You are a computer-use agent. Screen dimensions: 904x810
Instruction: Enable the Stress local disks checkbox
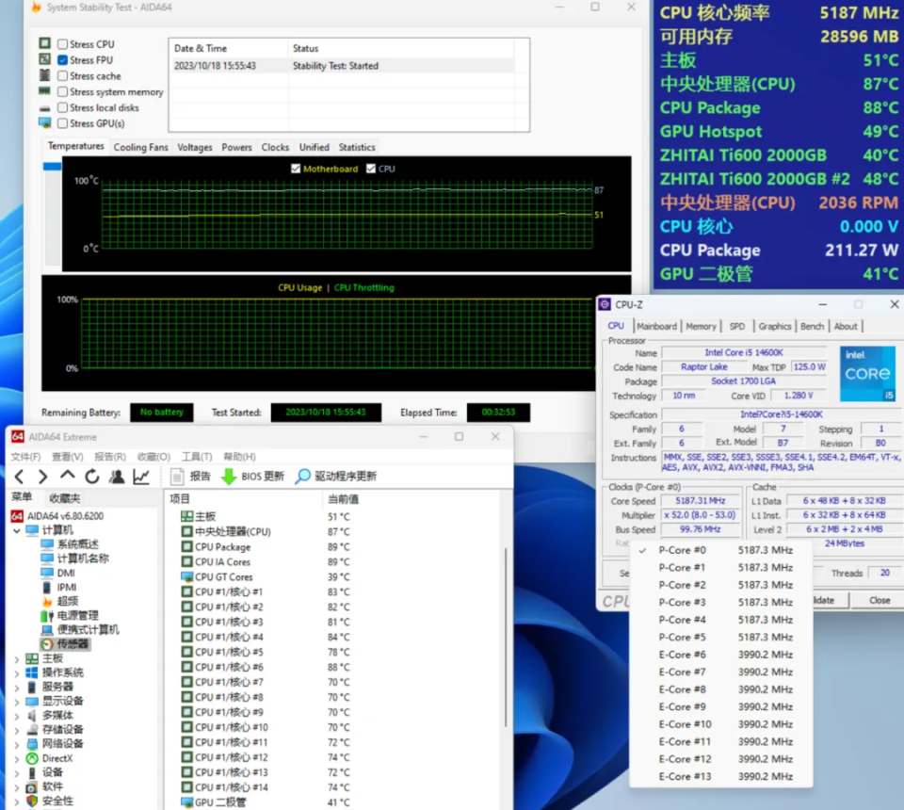pyautogui.click(x=62, y=107)
